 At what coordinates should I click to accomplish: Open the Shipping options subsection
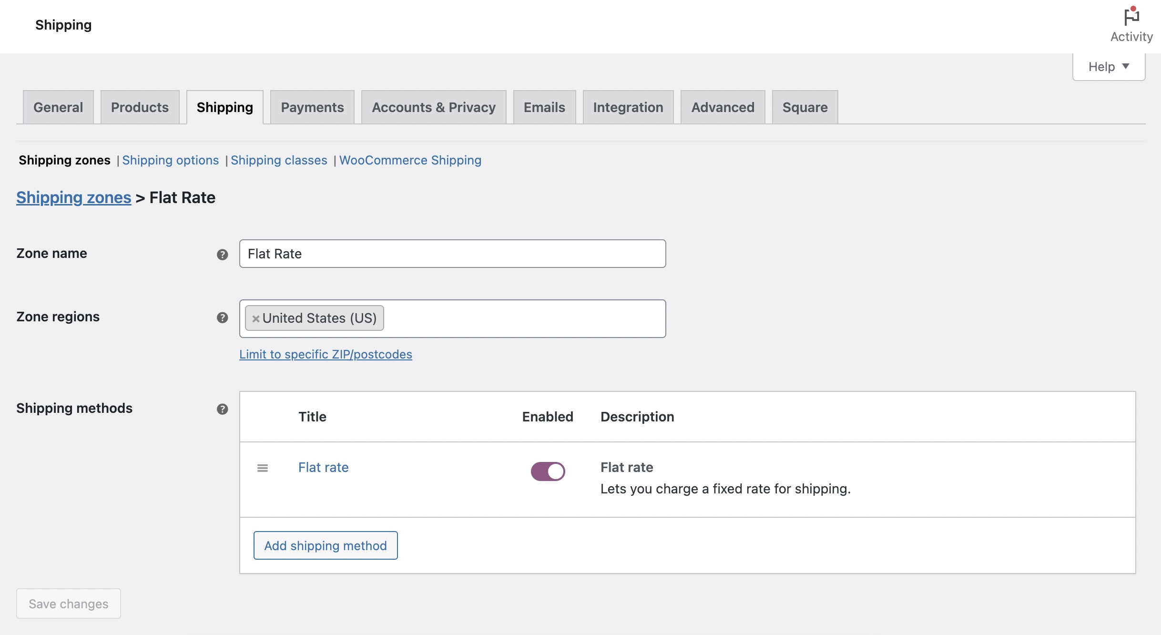pyautogui.click(x=171, y=160)
